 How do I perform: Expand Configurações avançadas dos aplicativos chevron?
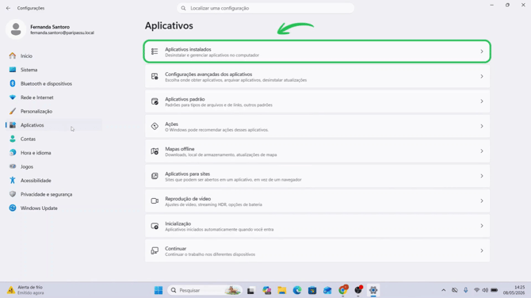tap(482, 76)
